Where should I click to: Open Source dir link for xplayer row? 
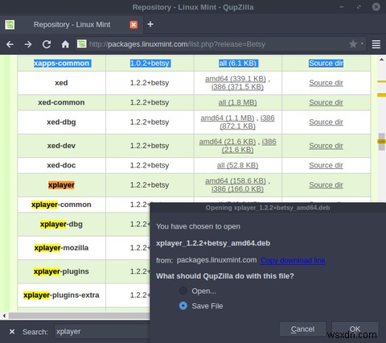[x=326, y=184]
